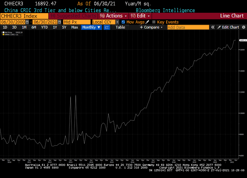Click the line chart type icon
Viewport: 247px width, 178px height.
click(x=107, y=27)
